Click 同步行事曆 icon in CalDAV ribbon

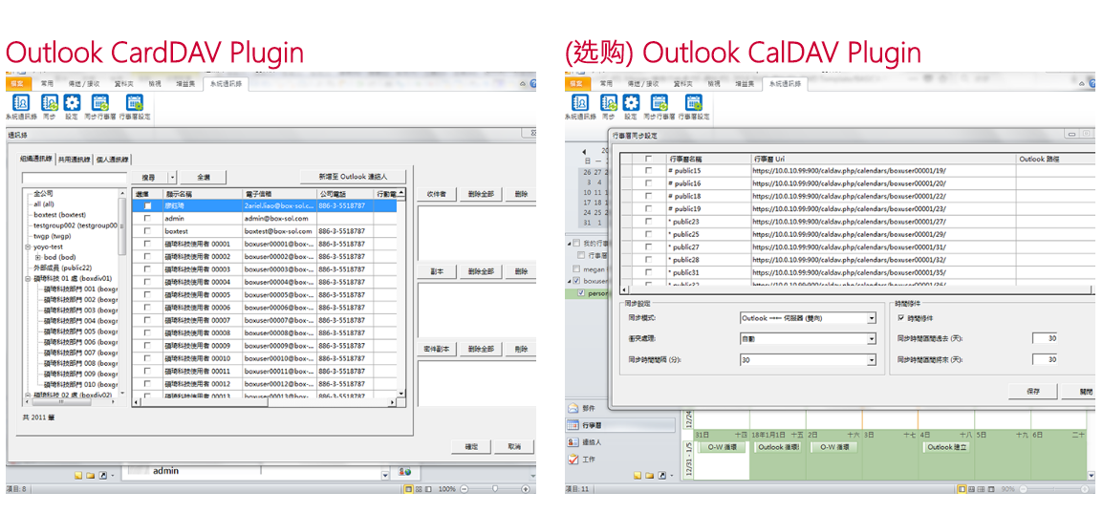(660, 103)
